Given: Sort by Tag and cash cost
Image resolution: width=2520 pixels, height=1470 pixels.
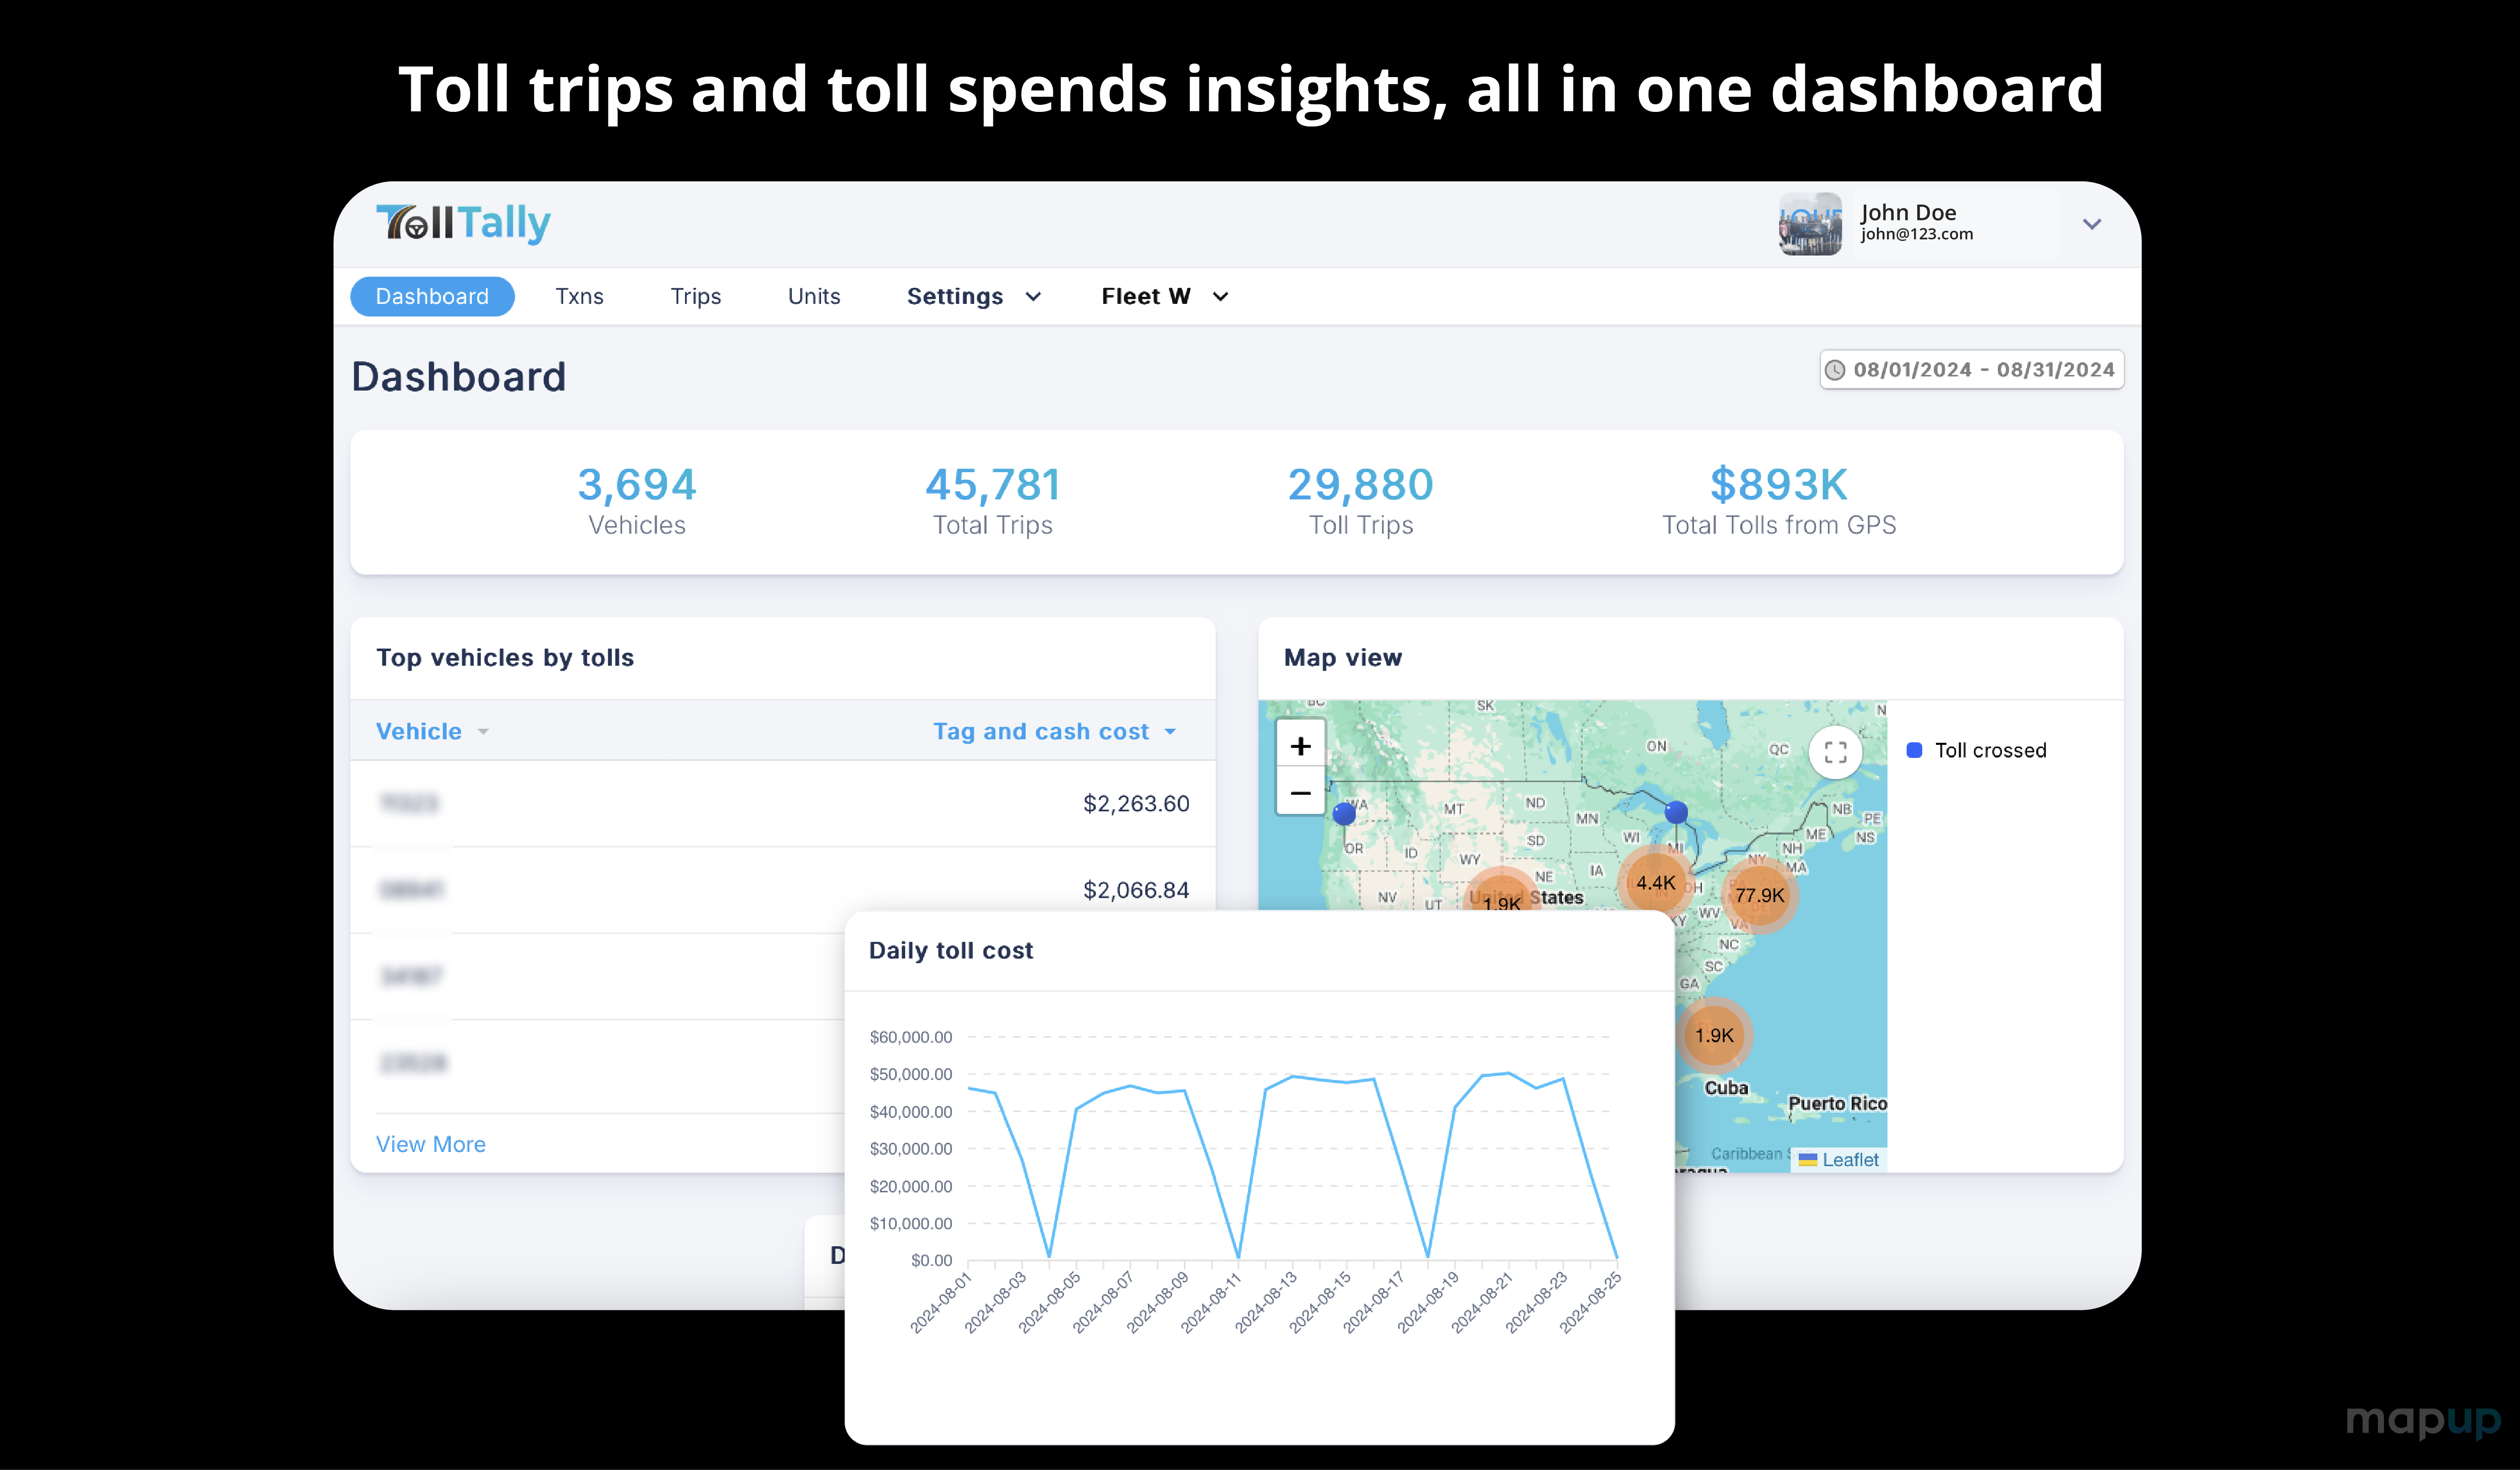Looking at the screenshot, I should [1054, 731].
